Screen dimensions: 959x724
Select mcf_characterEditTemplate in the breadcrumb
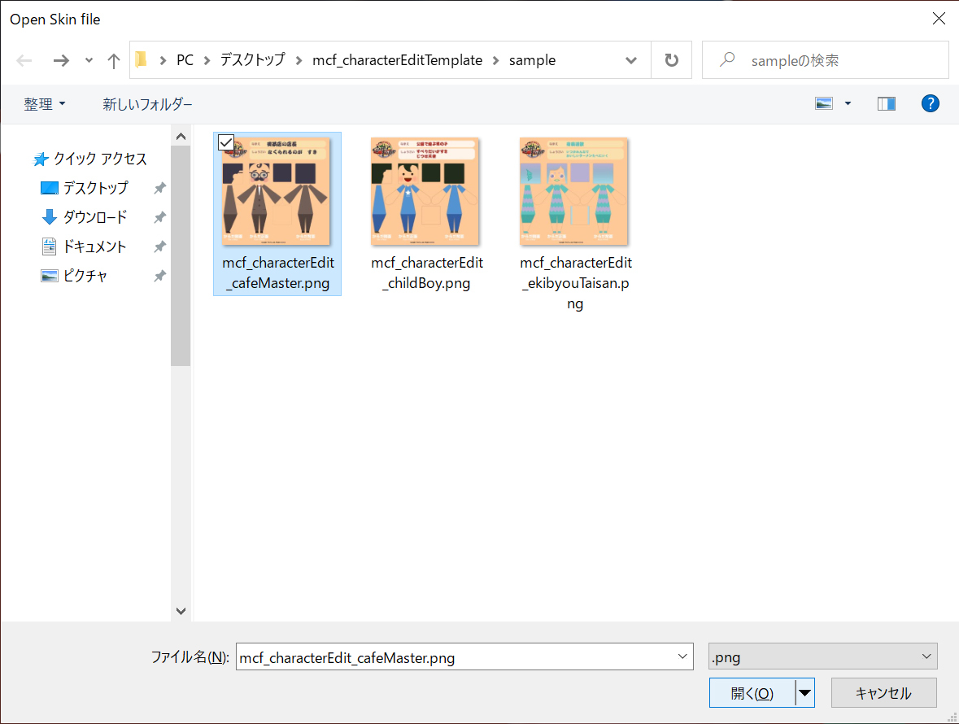(397, 60)
